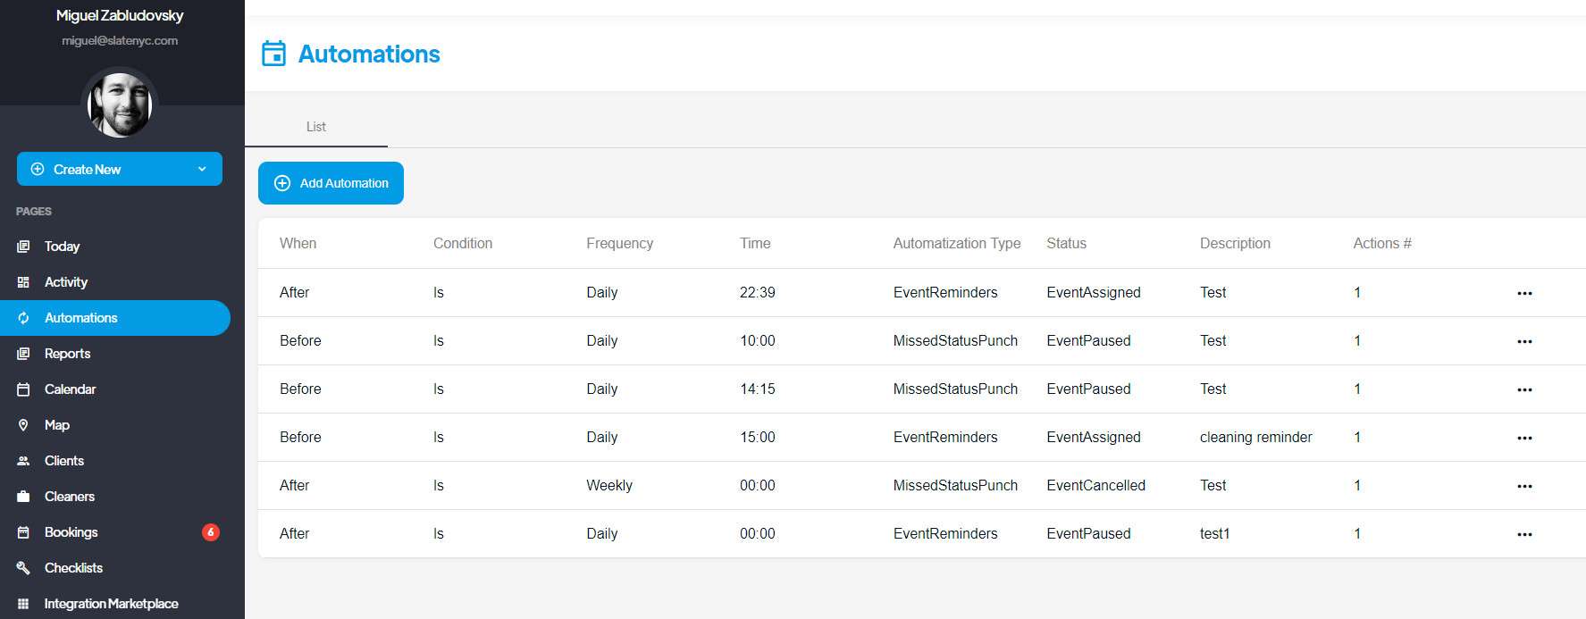The width and height of the screenshot is (1586, 619).
Task: Open the Checklists page link
Action: click(73, 568)
